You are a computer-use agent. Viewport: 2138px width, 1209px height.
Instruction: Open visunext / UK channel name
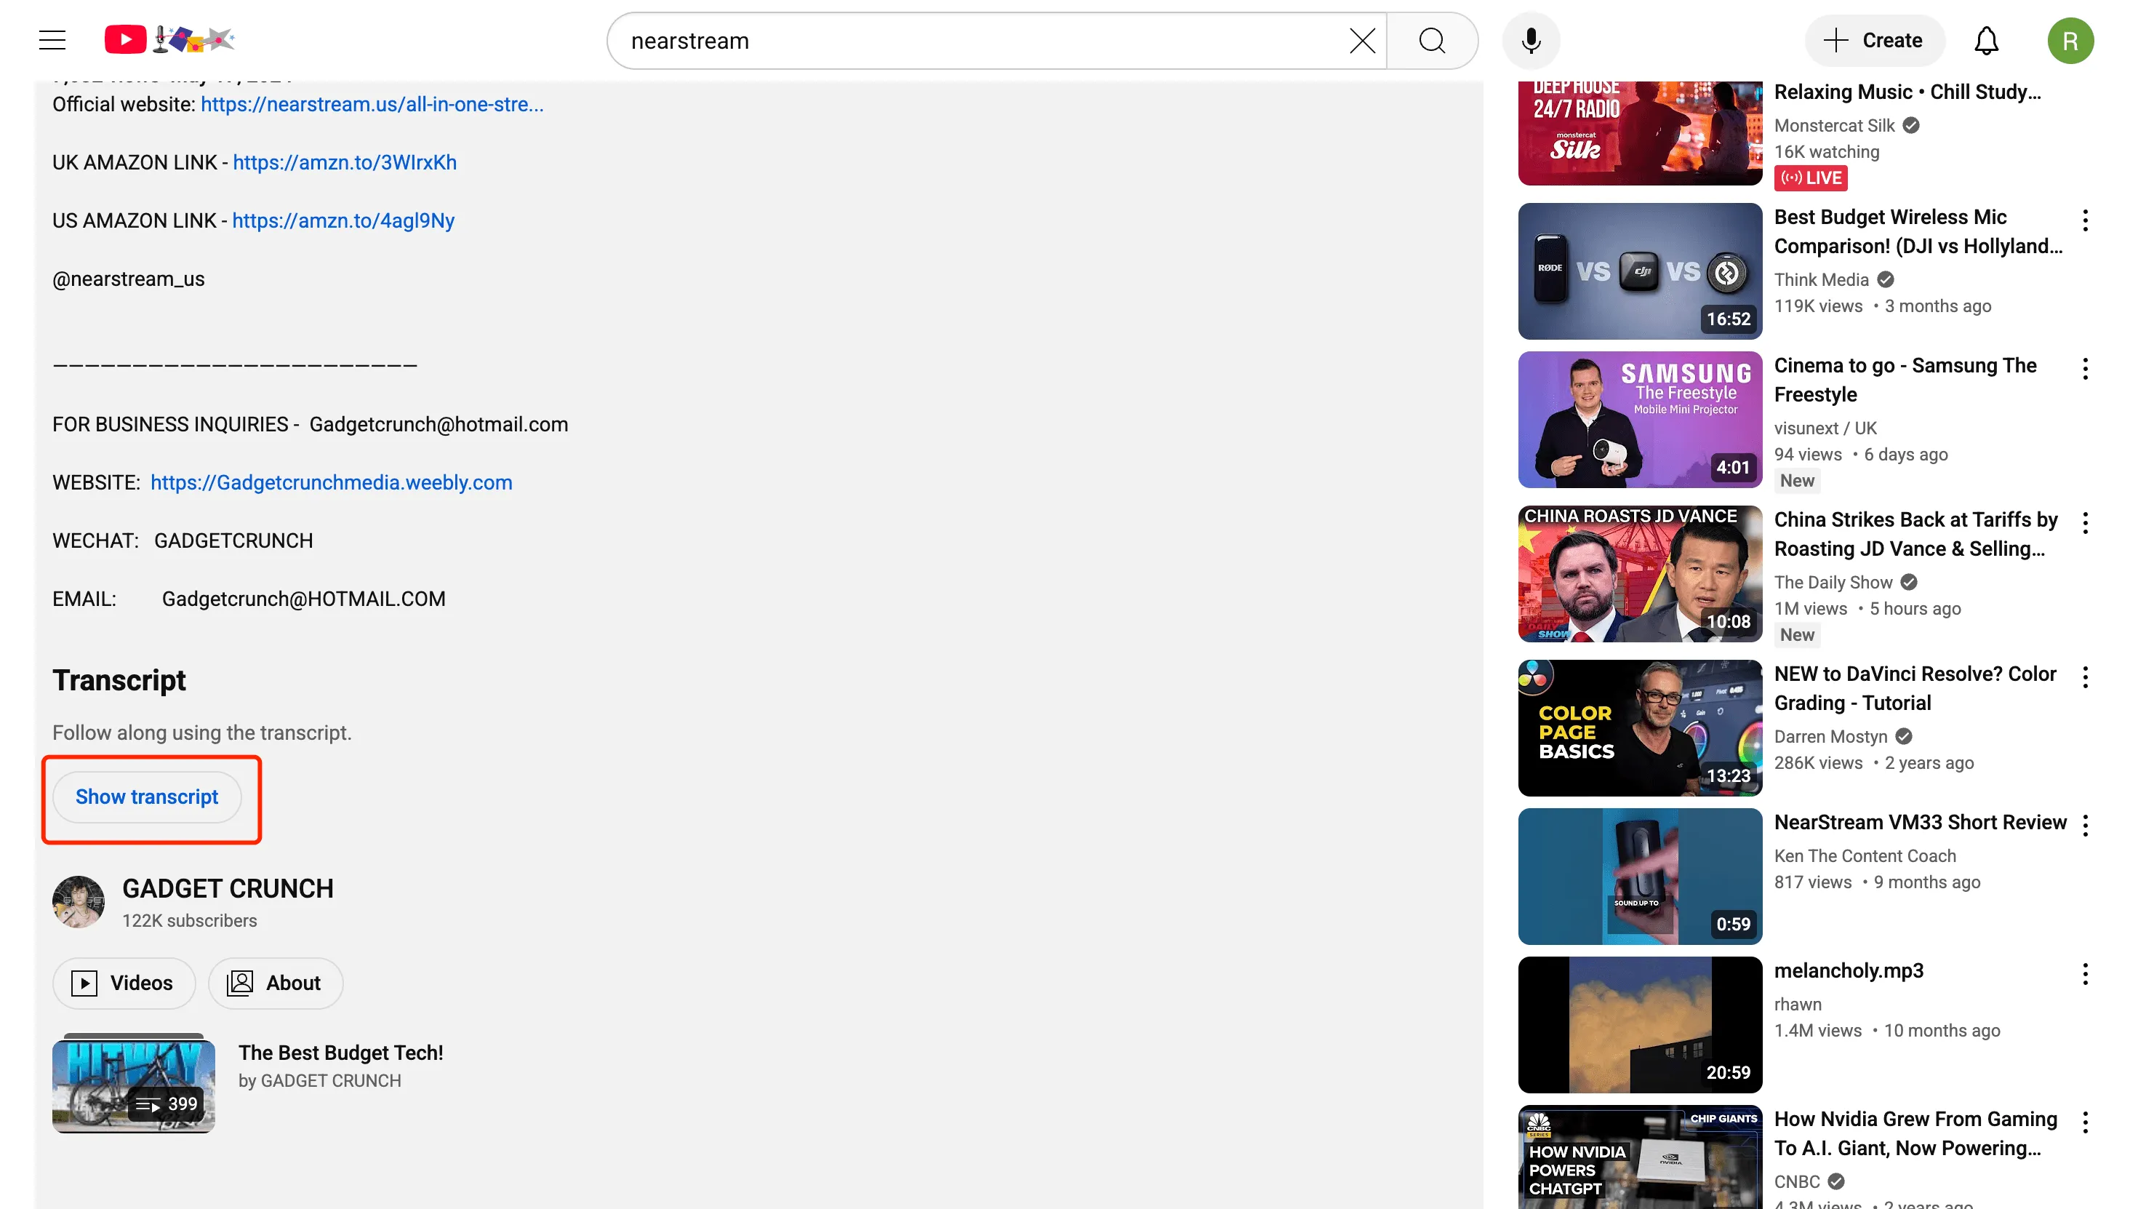1825,428
